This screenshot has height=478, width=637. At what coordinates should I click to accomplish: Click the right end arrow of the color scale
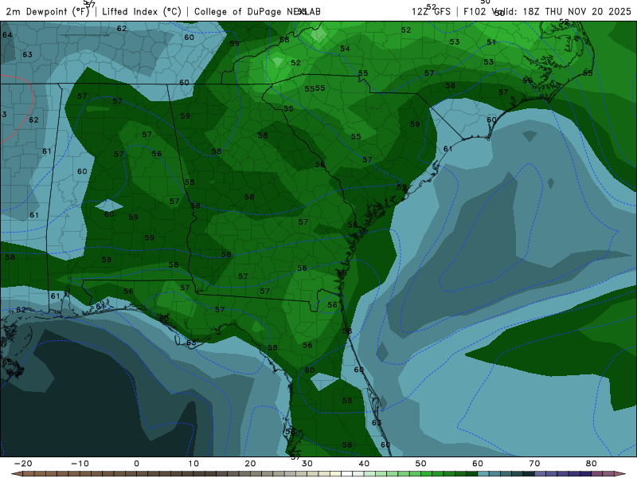coord(620,474)
